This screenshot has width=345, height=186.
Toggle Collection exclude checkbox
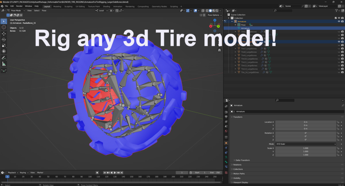[336, 18]
